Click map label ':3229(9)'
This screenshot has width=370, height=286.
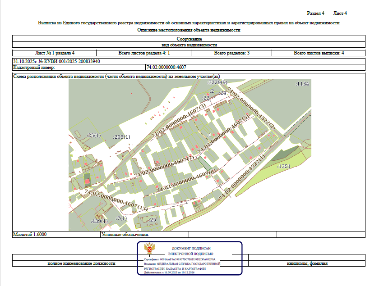pos(217,82)
